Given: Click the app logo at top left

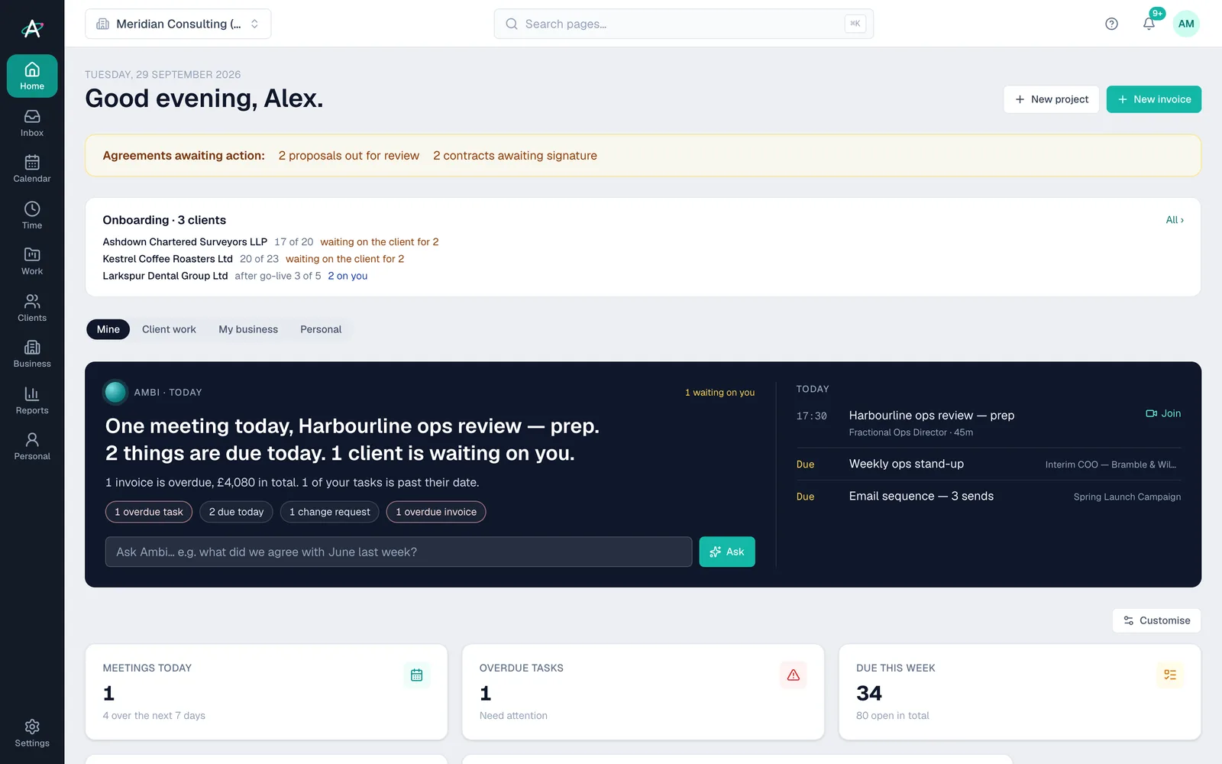Looking at the screenshot, I should pyautogui.click(x=32, y=28).
